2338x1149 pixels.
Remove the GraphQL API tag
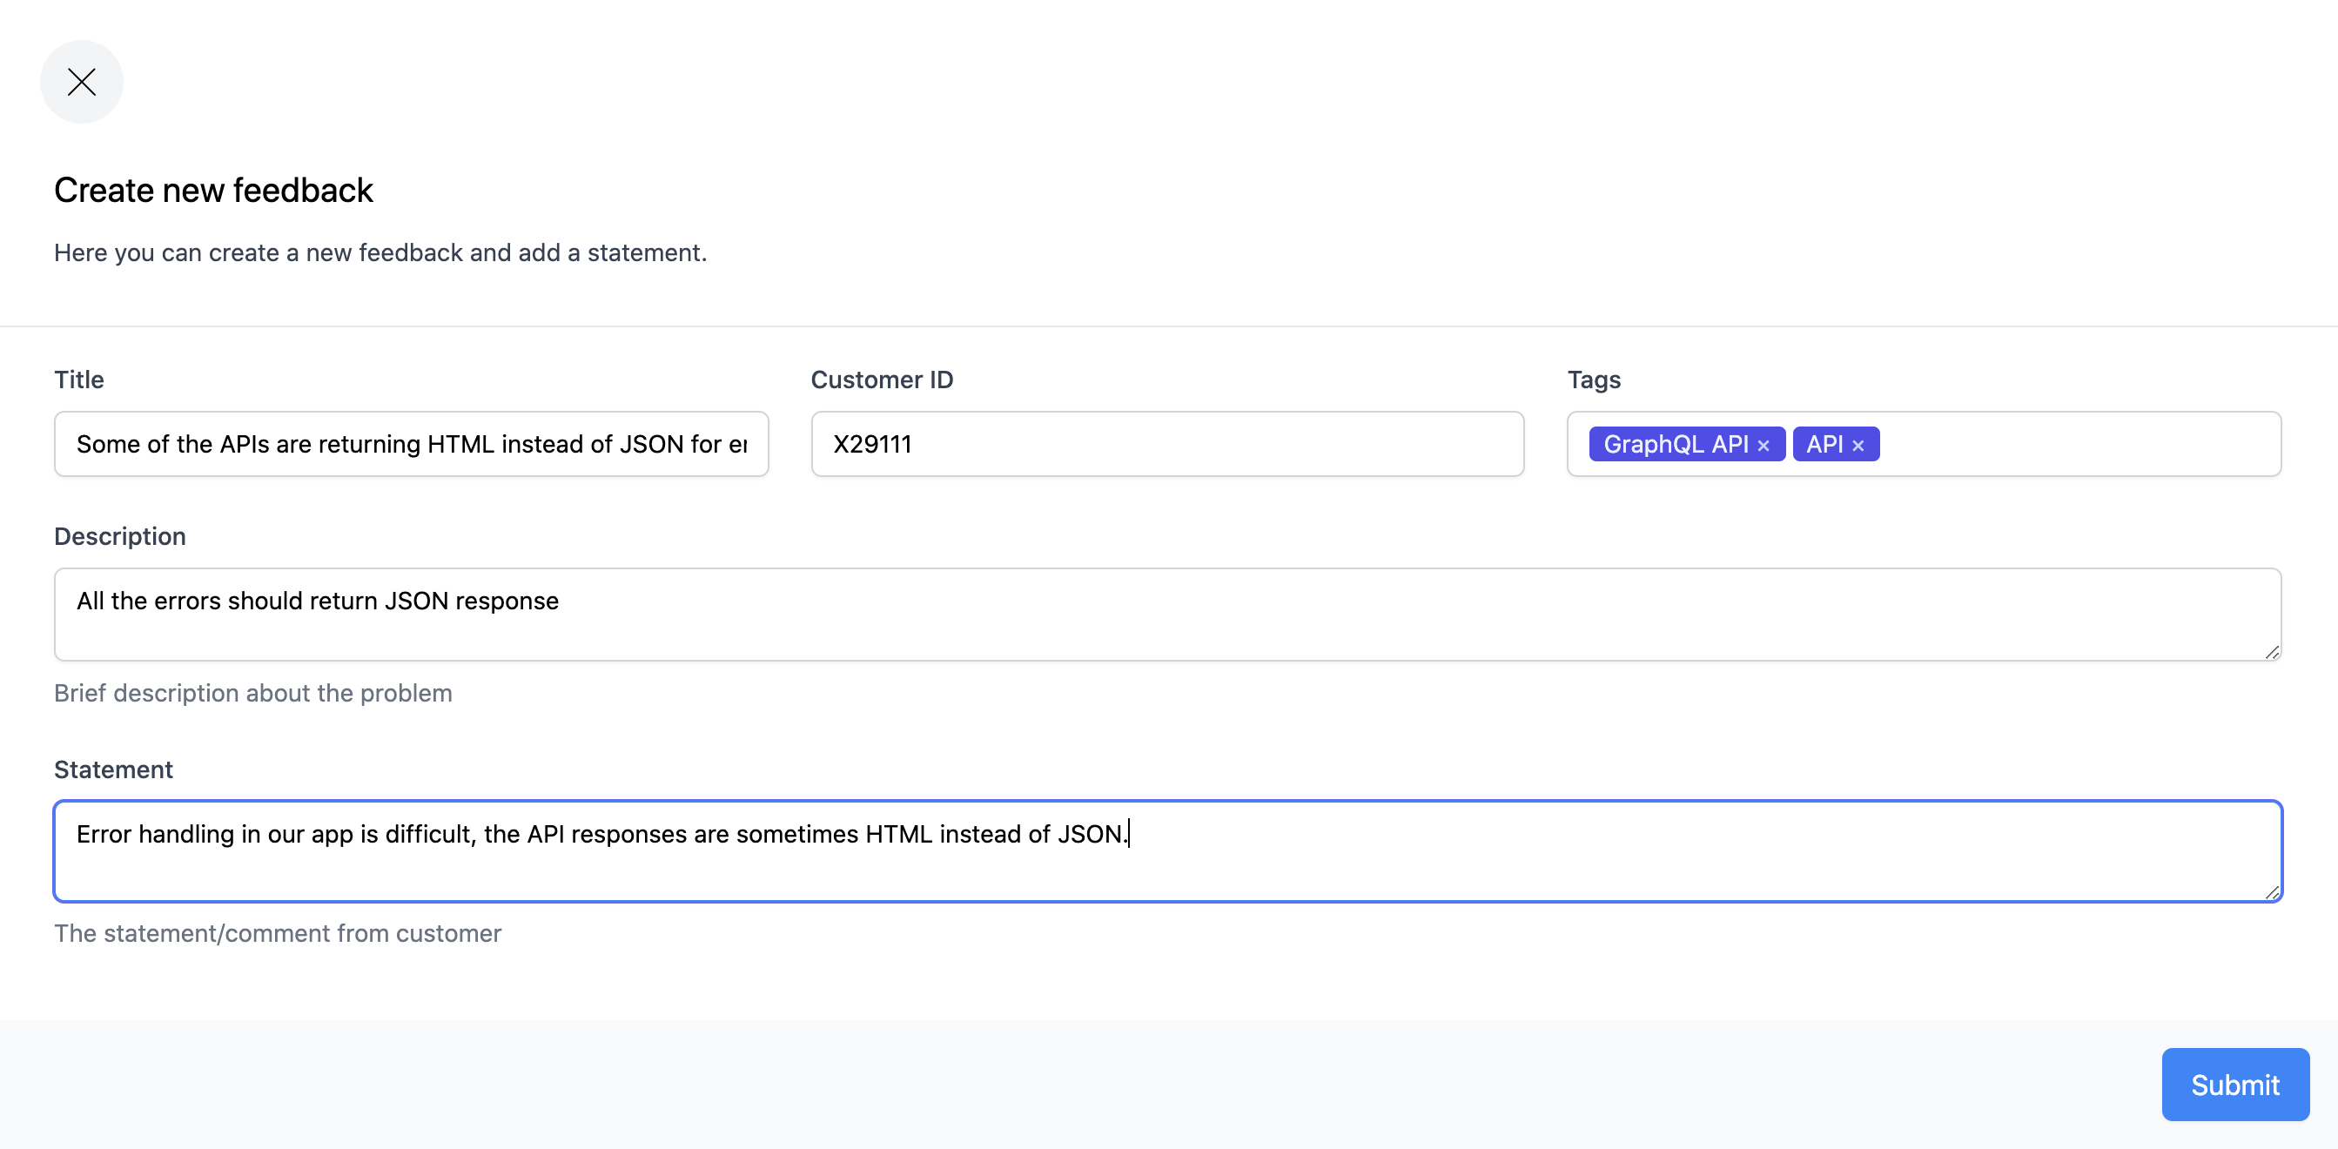tap(1764, 446)
